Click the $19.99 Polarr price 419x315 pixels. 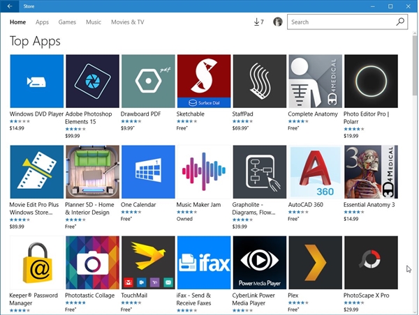coord(351,136)
